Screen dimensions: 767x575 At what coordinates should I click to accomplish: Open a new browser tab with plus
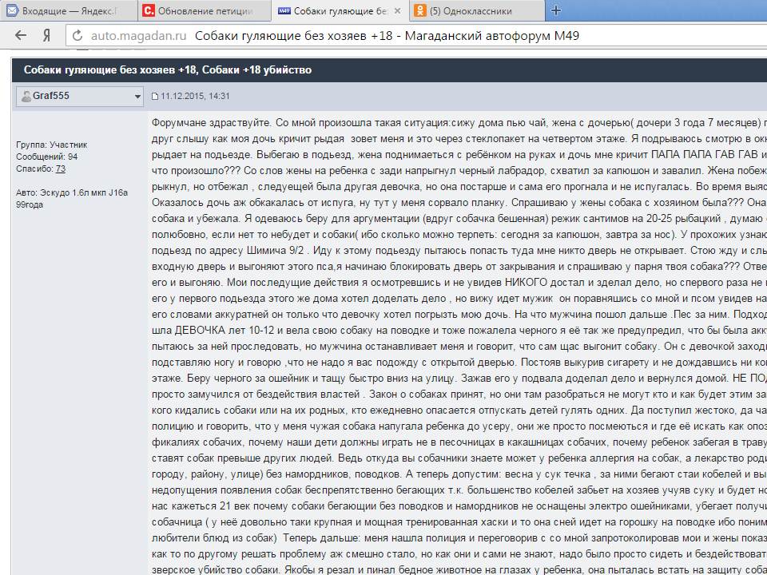[x=556, y=10]
